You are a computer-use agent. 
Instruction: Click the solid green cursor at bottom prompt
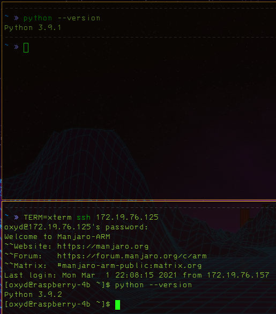(x=117, y=304)
